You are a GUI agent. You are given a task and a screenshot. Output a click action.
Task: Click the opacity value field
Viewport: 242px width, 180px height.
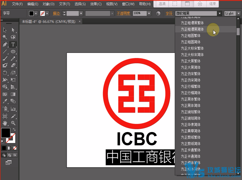[x=139, y=13]
